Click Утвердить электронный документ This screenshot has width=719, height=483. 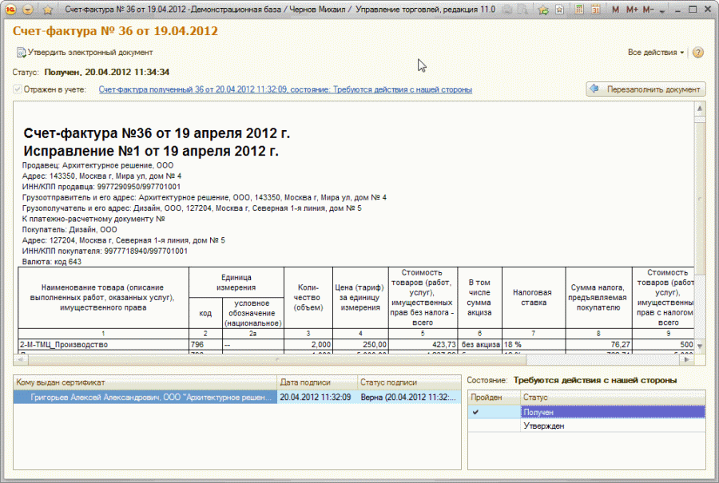pos(85,52)
